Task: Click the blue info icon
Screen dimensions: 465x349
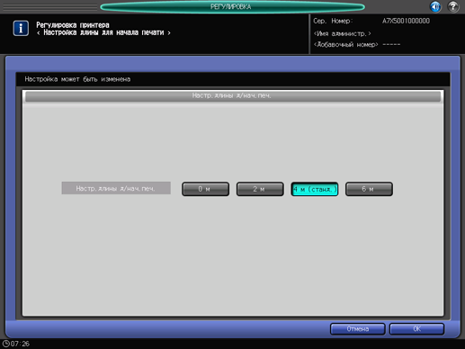Action: point(21,28)
